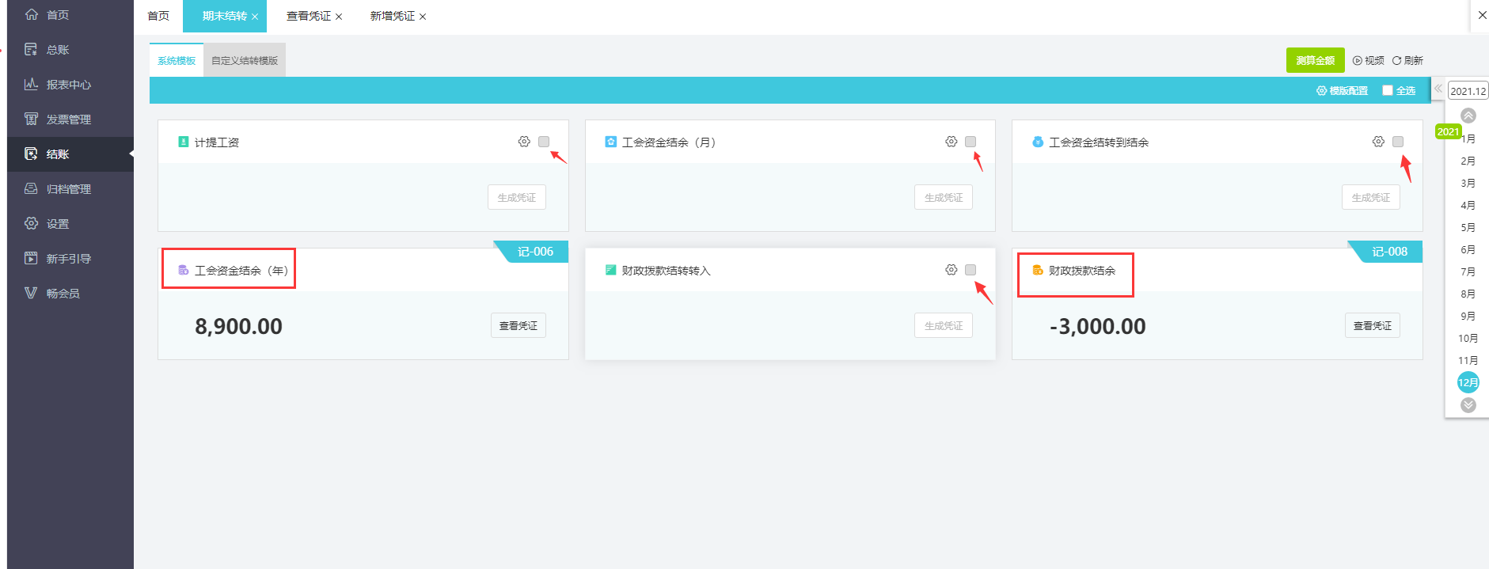Tick the 全选 checkbox

[x=1388, y=91]
